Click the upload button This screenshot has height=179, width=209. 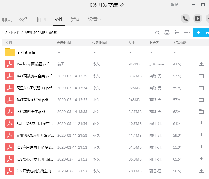click(x=201, y=32)
